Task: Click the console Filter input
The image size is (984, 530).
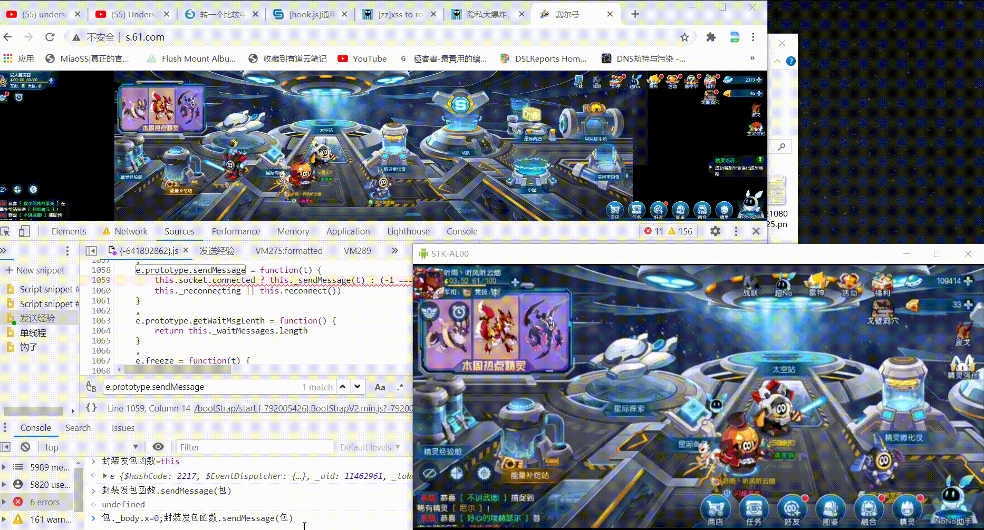Action: tap(255, 447)
